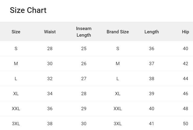Click inseam length value 26 for M
The width and height of the screenshot is (193, 130).
(x=84, y=64)
